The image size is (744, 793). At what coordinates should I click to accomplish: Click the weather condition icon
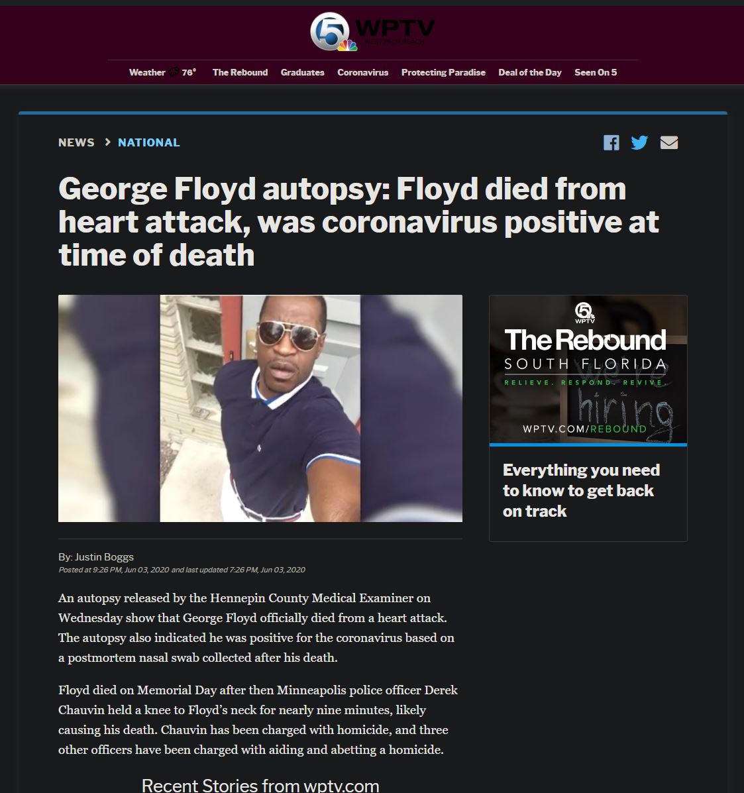[x=174, y=72]
